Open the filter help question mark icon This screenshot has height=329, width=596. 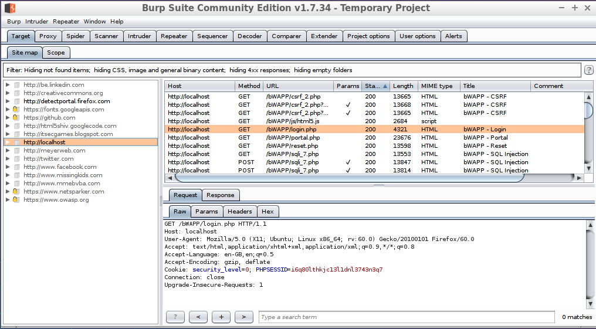point(588,70)
